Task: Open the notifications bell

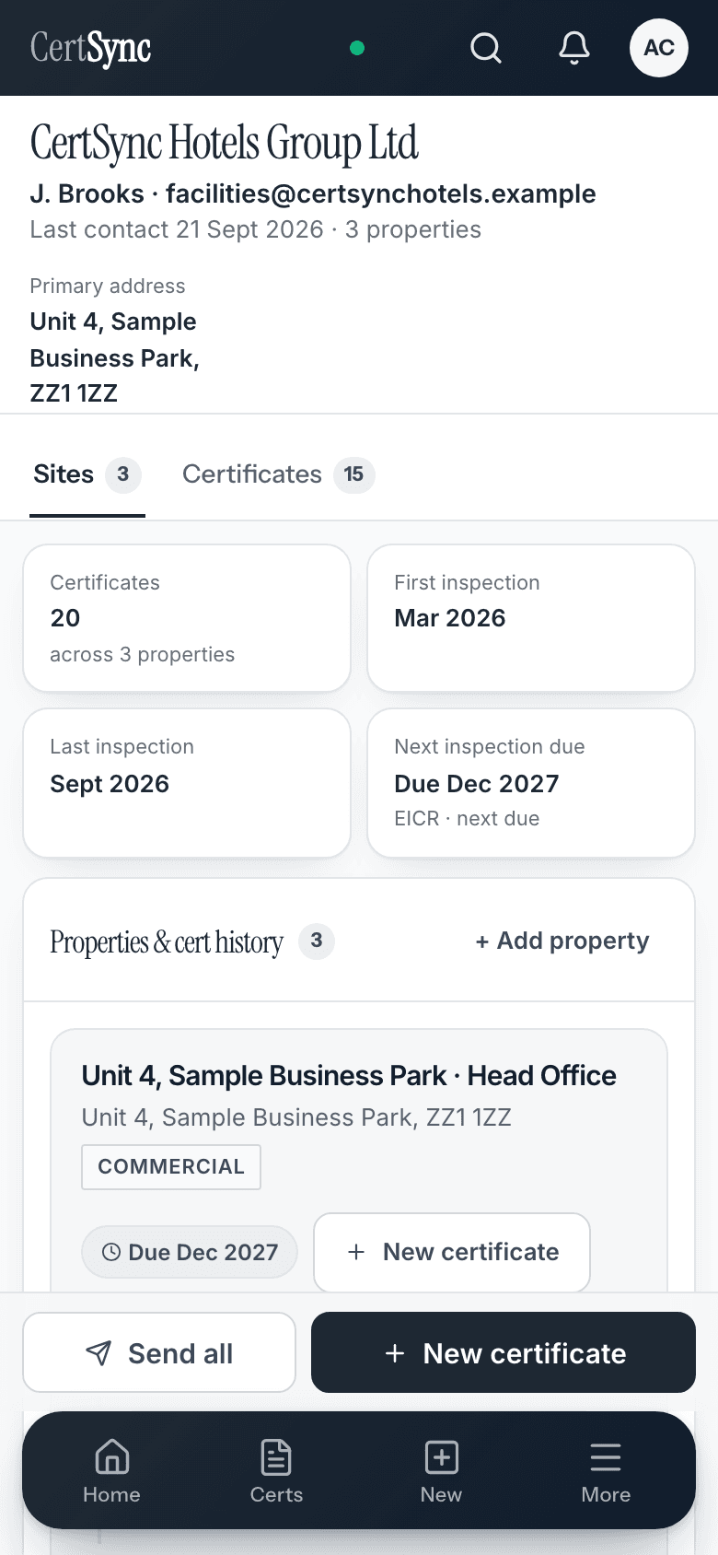Action: tap(574, 48)
